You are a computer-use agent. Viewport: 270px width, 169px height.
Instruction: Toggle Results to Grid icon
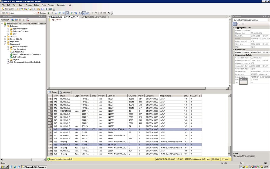coord(84,13)
